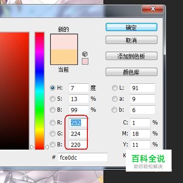Click the 确定 confirm button
The width and height of the screenshot is (183, 183).
point(131,27)
